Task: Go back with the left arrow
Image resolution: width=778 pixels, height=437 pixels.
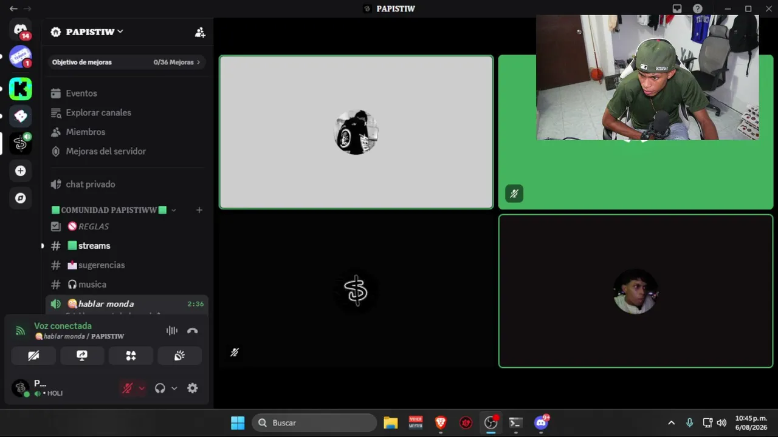Action: click(x=13, y=8)
